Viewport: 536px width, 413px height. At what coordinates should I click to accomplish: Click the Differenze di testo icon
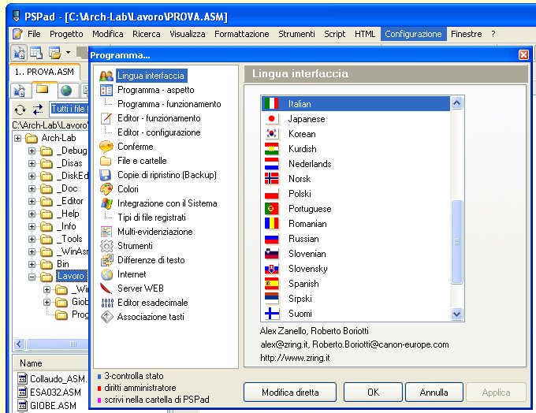pyautogui.click(x=106, y=260)
